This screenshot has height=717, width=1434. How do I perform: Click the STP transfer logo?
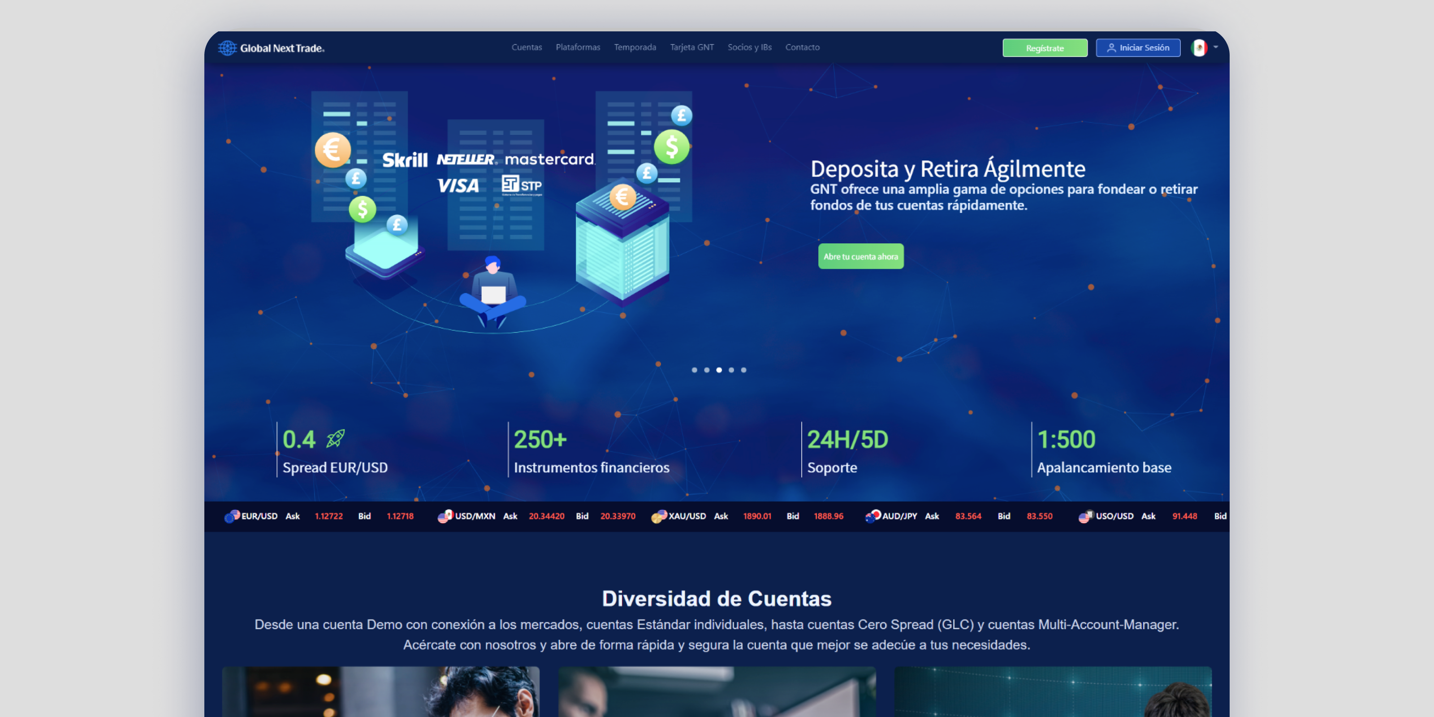click(522, 186)
